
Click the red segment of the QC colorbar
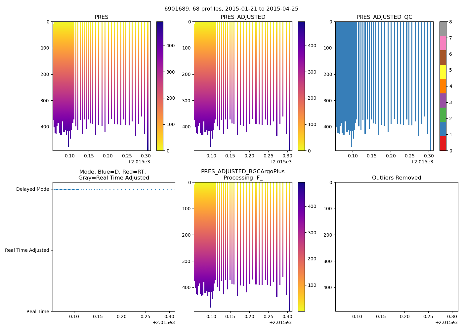click(443, 144)
